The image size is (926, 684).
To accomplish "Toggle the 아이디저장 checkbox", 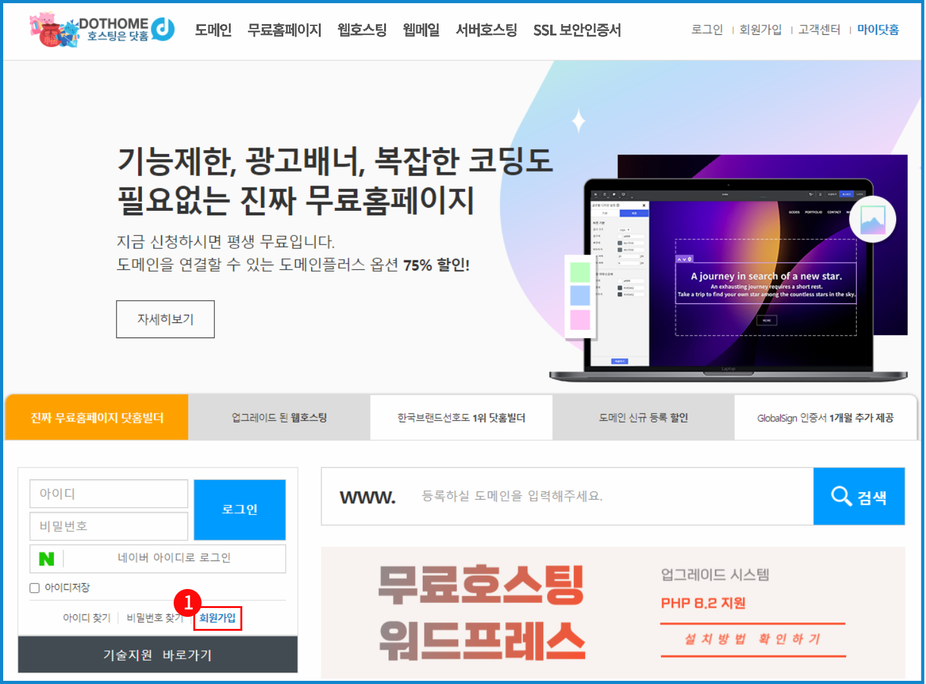I will coord(35,588).
